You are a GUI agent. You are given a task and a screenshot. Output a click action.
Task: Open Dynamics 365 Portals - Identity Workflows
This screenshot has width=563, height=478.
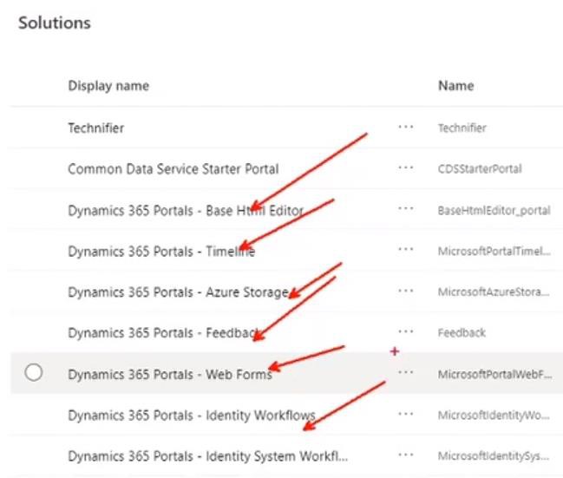(192, 416)
